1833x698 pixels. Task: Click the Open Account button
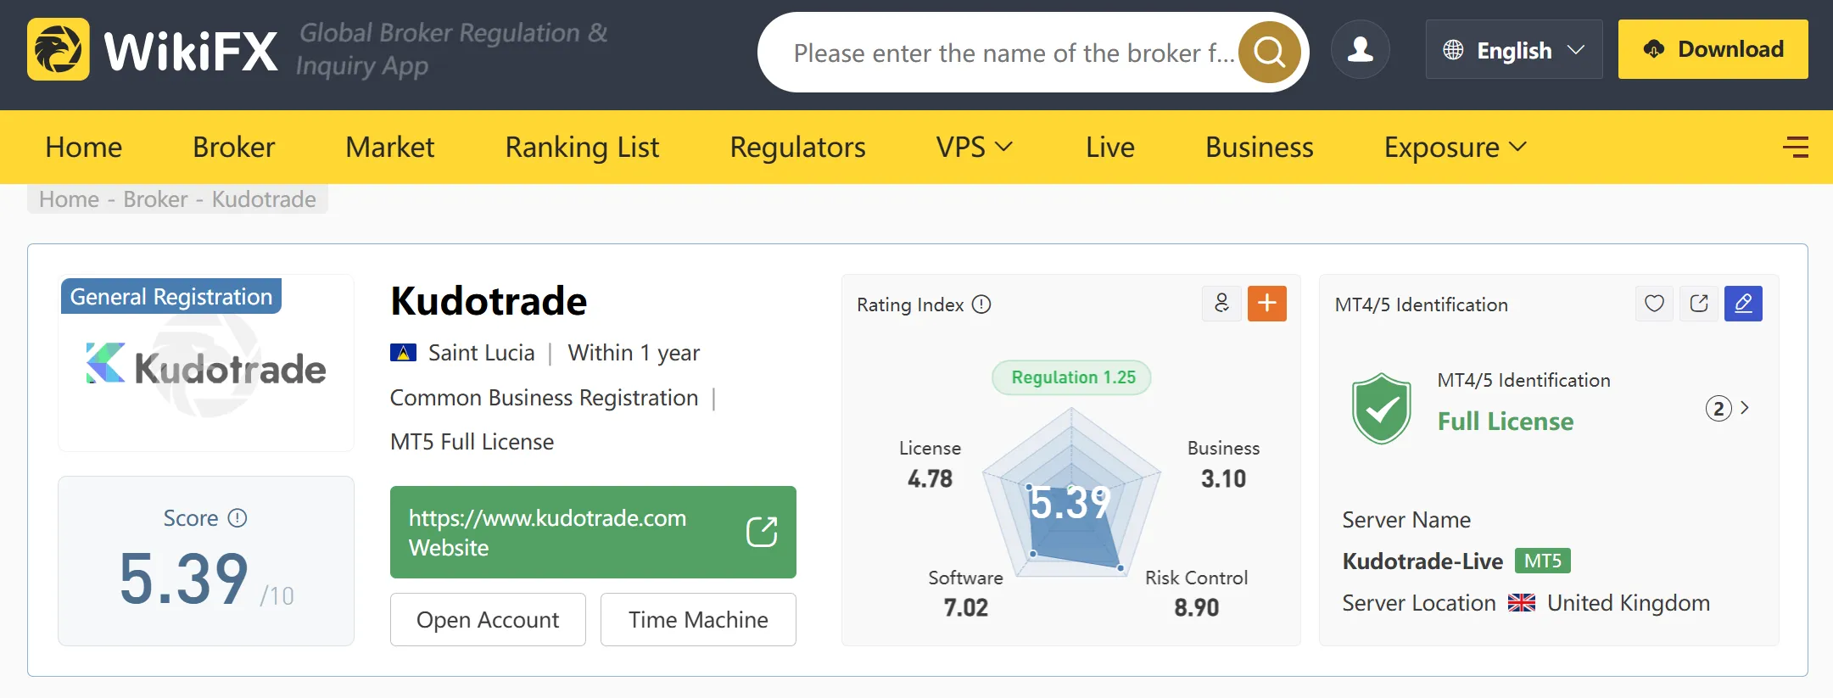(488, 620)
